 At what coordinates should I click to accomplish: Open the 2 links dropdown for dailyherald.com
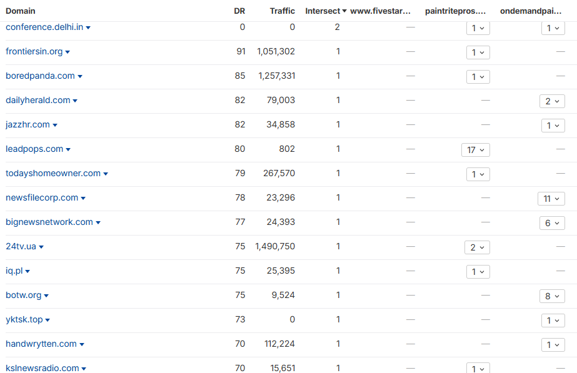coord(552,101)
